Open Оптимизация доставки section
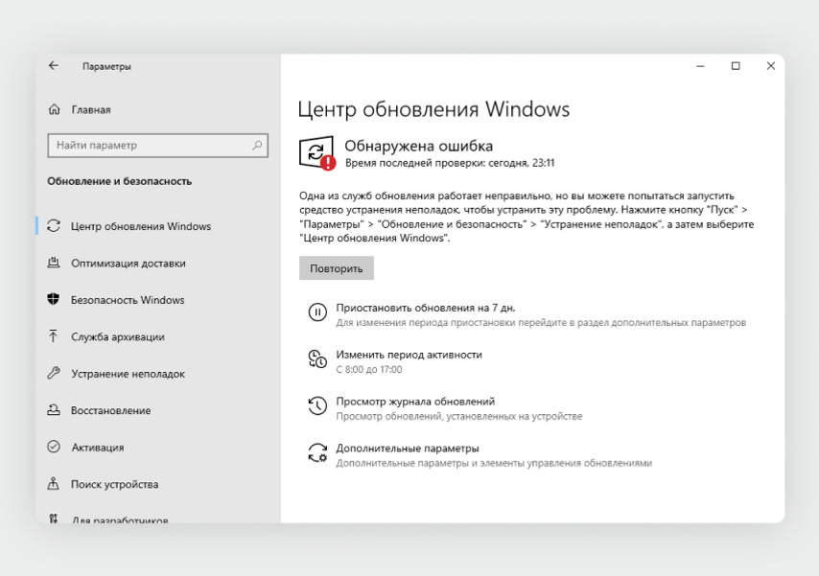Image resolution: width=819 pixels, height=576 pixels. pyautogui.click(x=129, y=264)
